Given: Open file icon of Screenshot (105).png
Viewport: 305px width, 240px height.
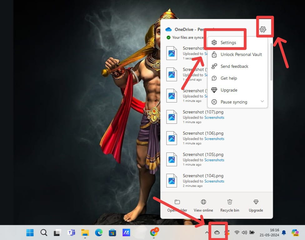Looking at the screenshot, I should [x=172, y=159].
